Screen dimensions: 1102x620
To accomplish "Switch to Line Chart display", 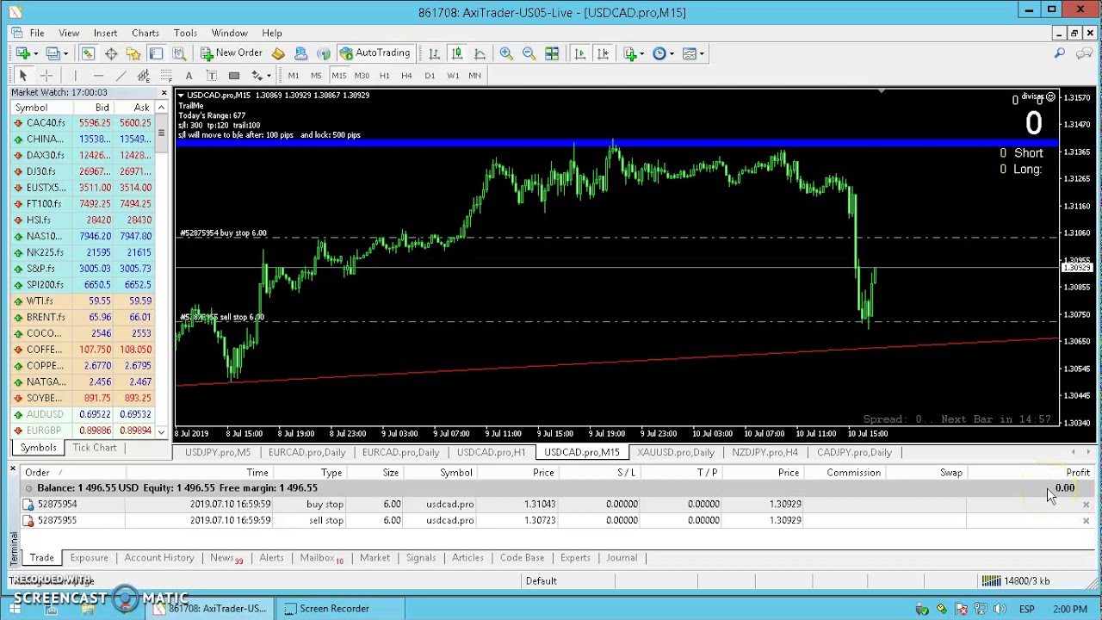I will (x=480, y=53).
